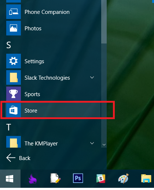Open the Paint palette taskbar icon
Screen dimensions: 154x190
124,179
